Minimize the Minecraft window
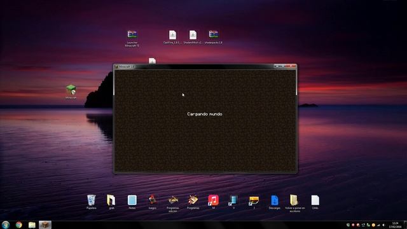Image resolution: width=407 pixels, height=229 pixels. pos(277,66)
